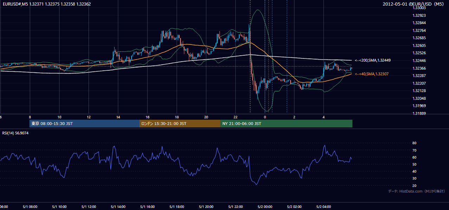Select the 東京 08:00-15:30 JST session bar

click(85, 124)
